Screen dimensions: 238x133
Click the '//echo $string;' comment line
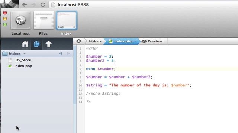103,93
